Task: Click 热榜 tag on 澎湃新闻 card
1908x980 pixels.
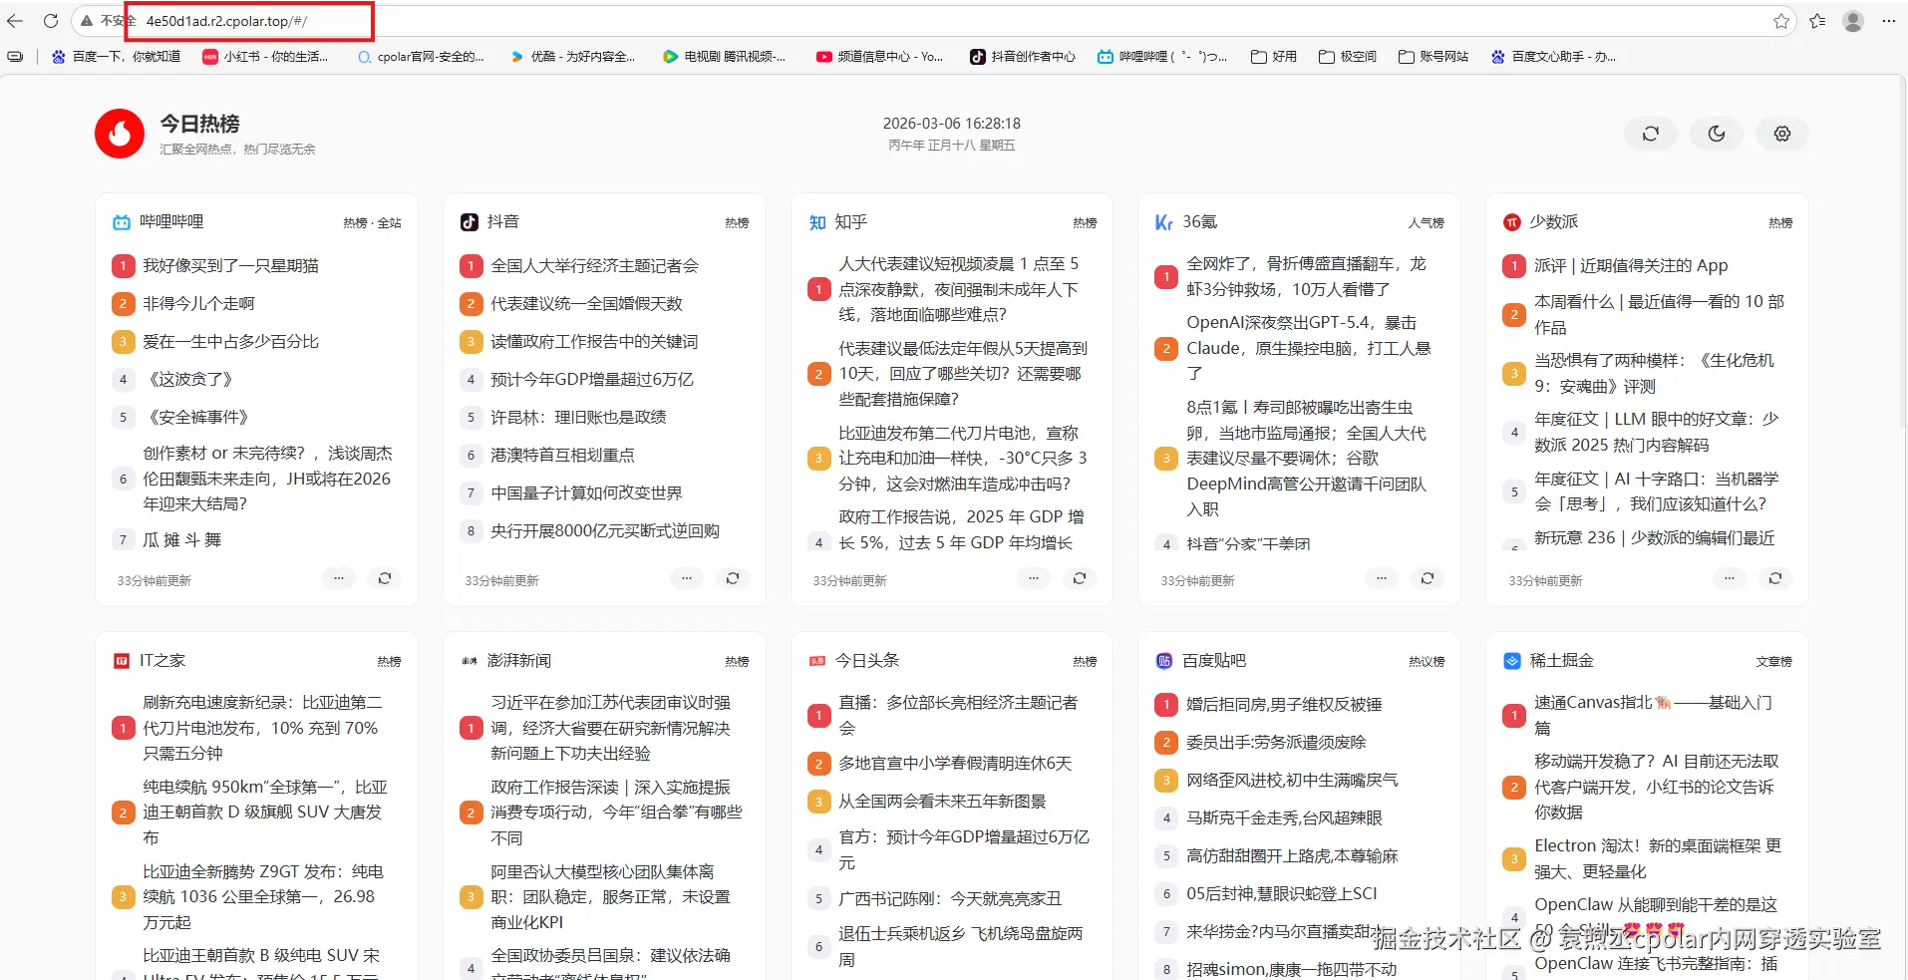Action: coord(737,662)
